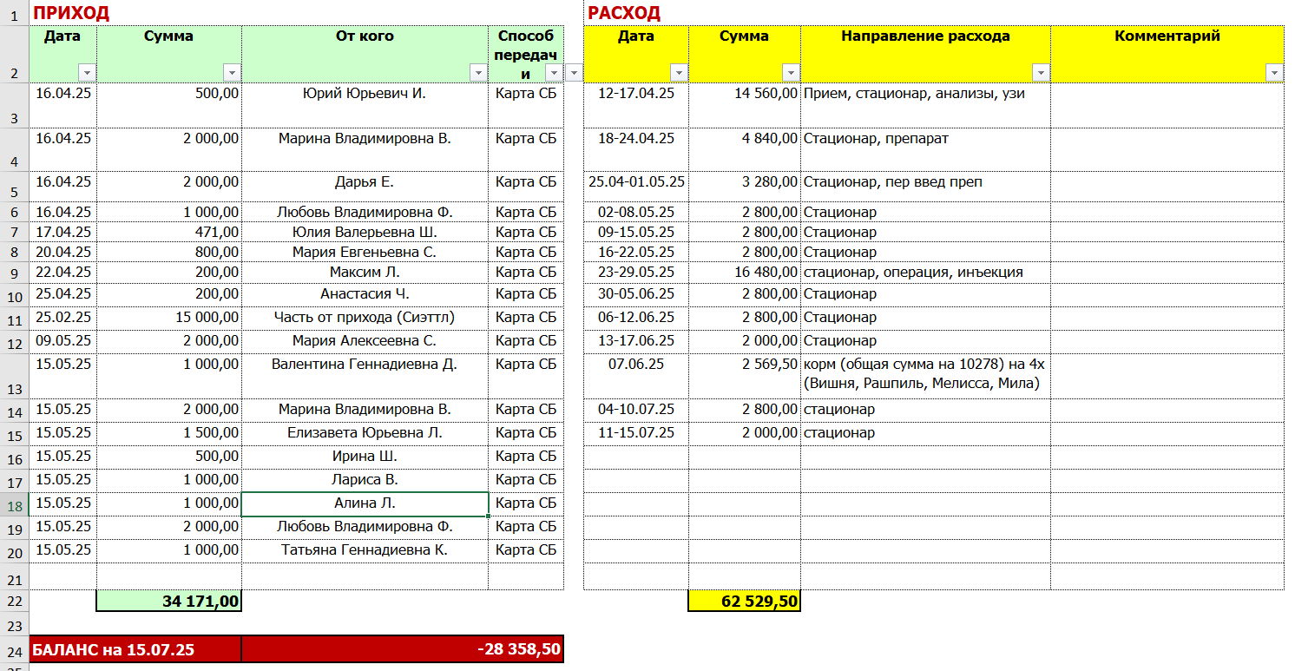The height and width of the screenshot is (671, 1295).
Task: Open the filter dropdown for income Сумма column
Action: click(x=231, y=73)
